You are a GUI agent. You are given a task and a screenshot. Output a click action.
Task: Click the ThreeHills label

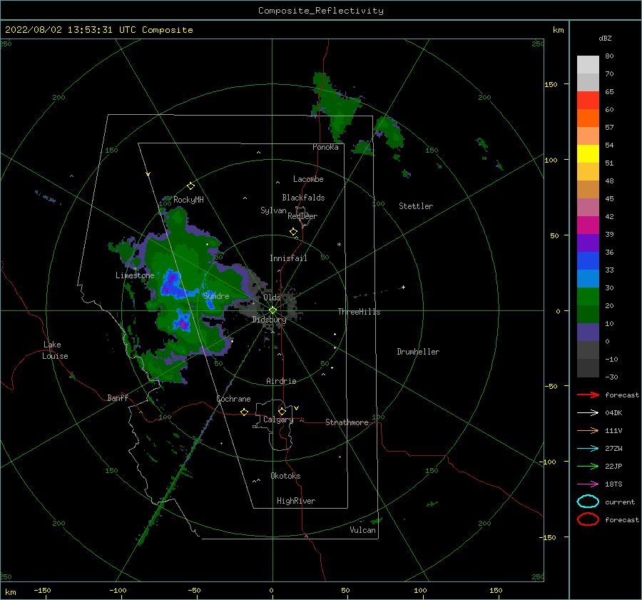pyautogui.click(x=359, y=312)
